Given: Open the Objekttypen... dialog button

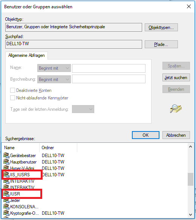Looking at the screenshot, I should click(161, 27).
